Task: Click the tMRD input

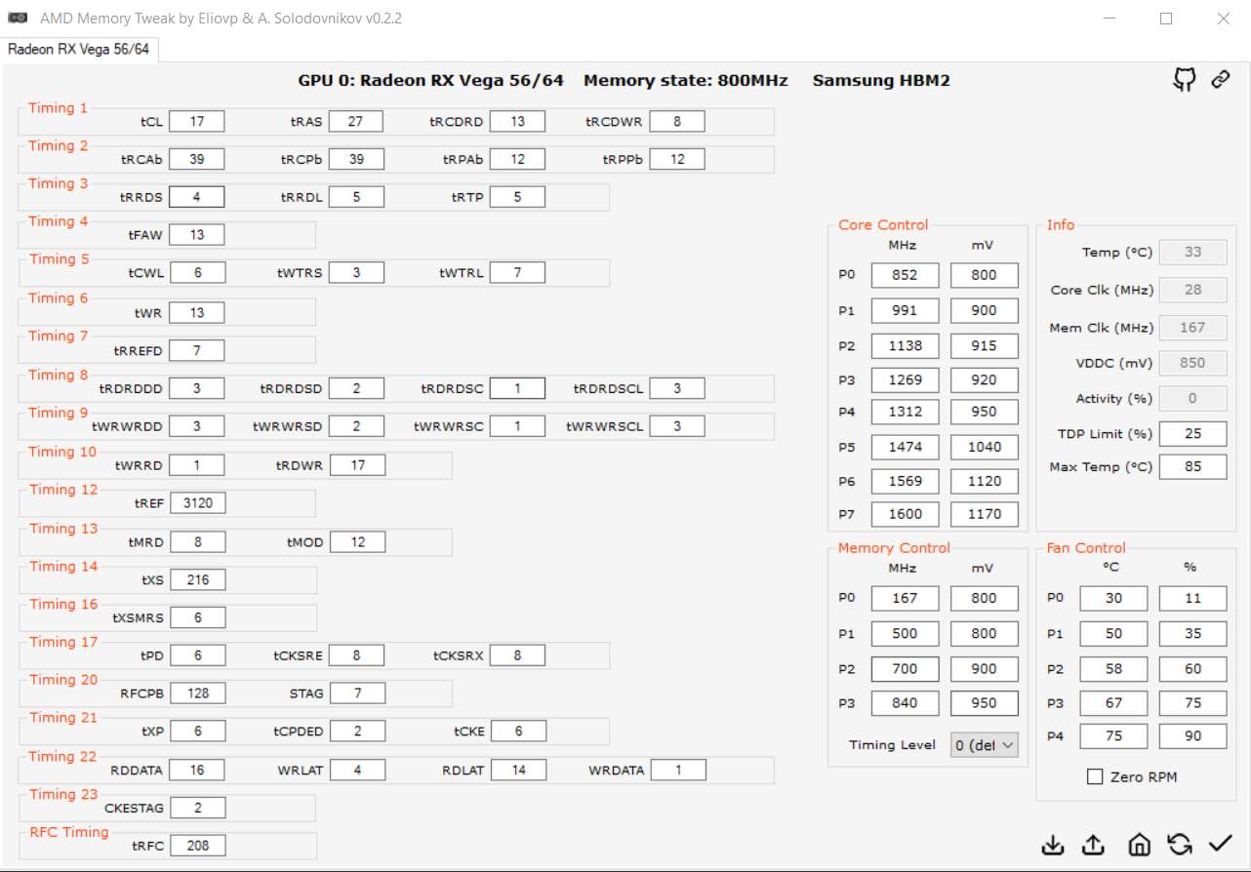Action: 197,541
